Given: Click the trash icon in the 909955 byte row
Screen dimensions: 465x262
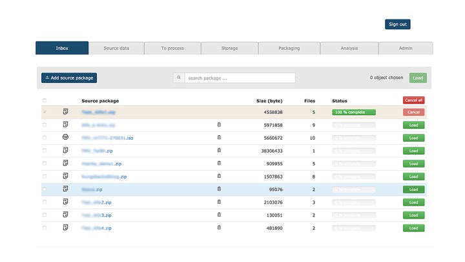Looking at the screenshot, I should pos(219,164).
